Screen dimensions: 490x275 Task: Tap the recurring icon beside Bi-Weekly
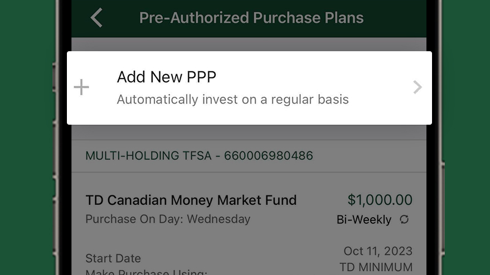(404, 219)
